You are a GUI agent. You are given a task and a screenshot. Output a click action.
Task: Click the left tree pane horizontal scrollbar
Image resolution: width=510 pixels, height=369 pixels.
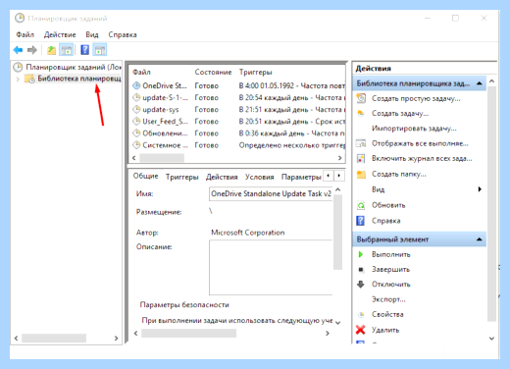(54, 338)
